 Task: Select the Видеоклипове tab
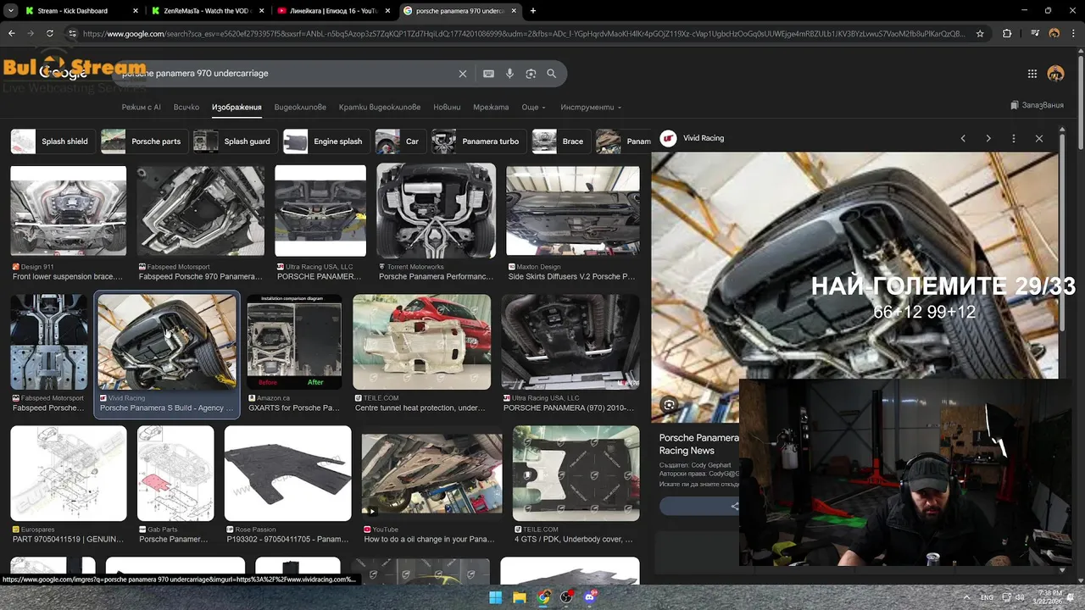pos(300,108)
